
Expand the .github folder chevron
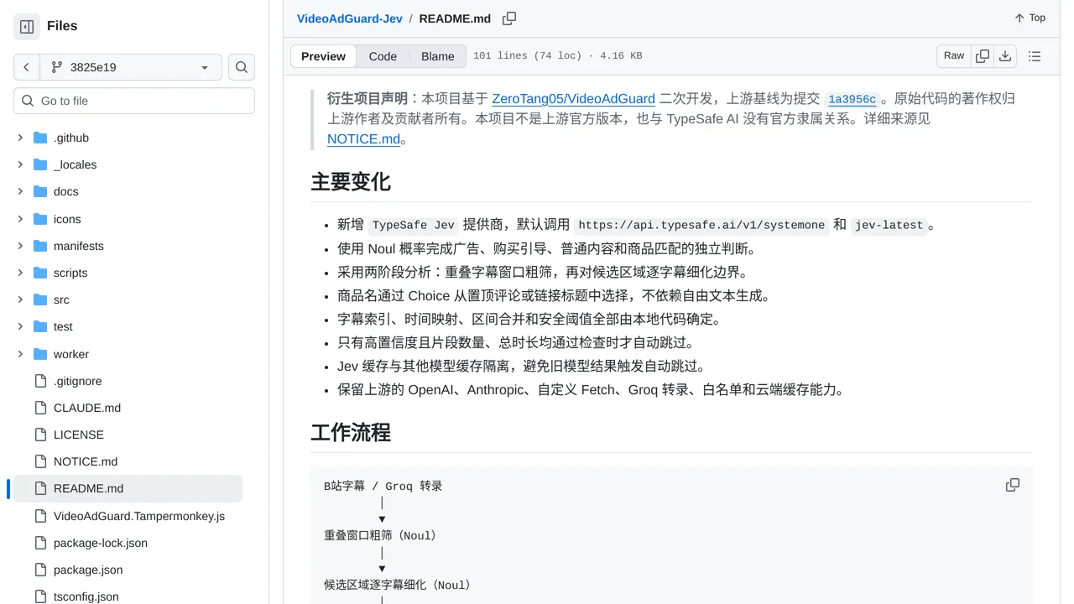(x=20, y=138)
